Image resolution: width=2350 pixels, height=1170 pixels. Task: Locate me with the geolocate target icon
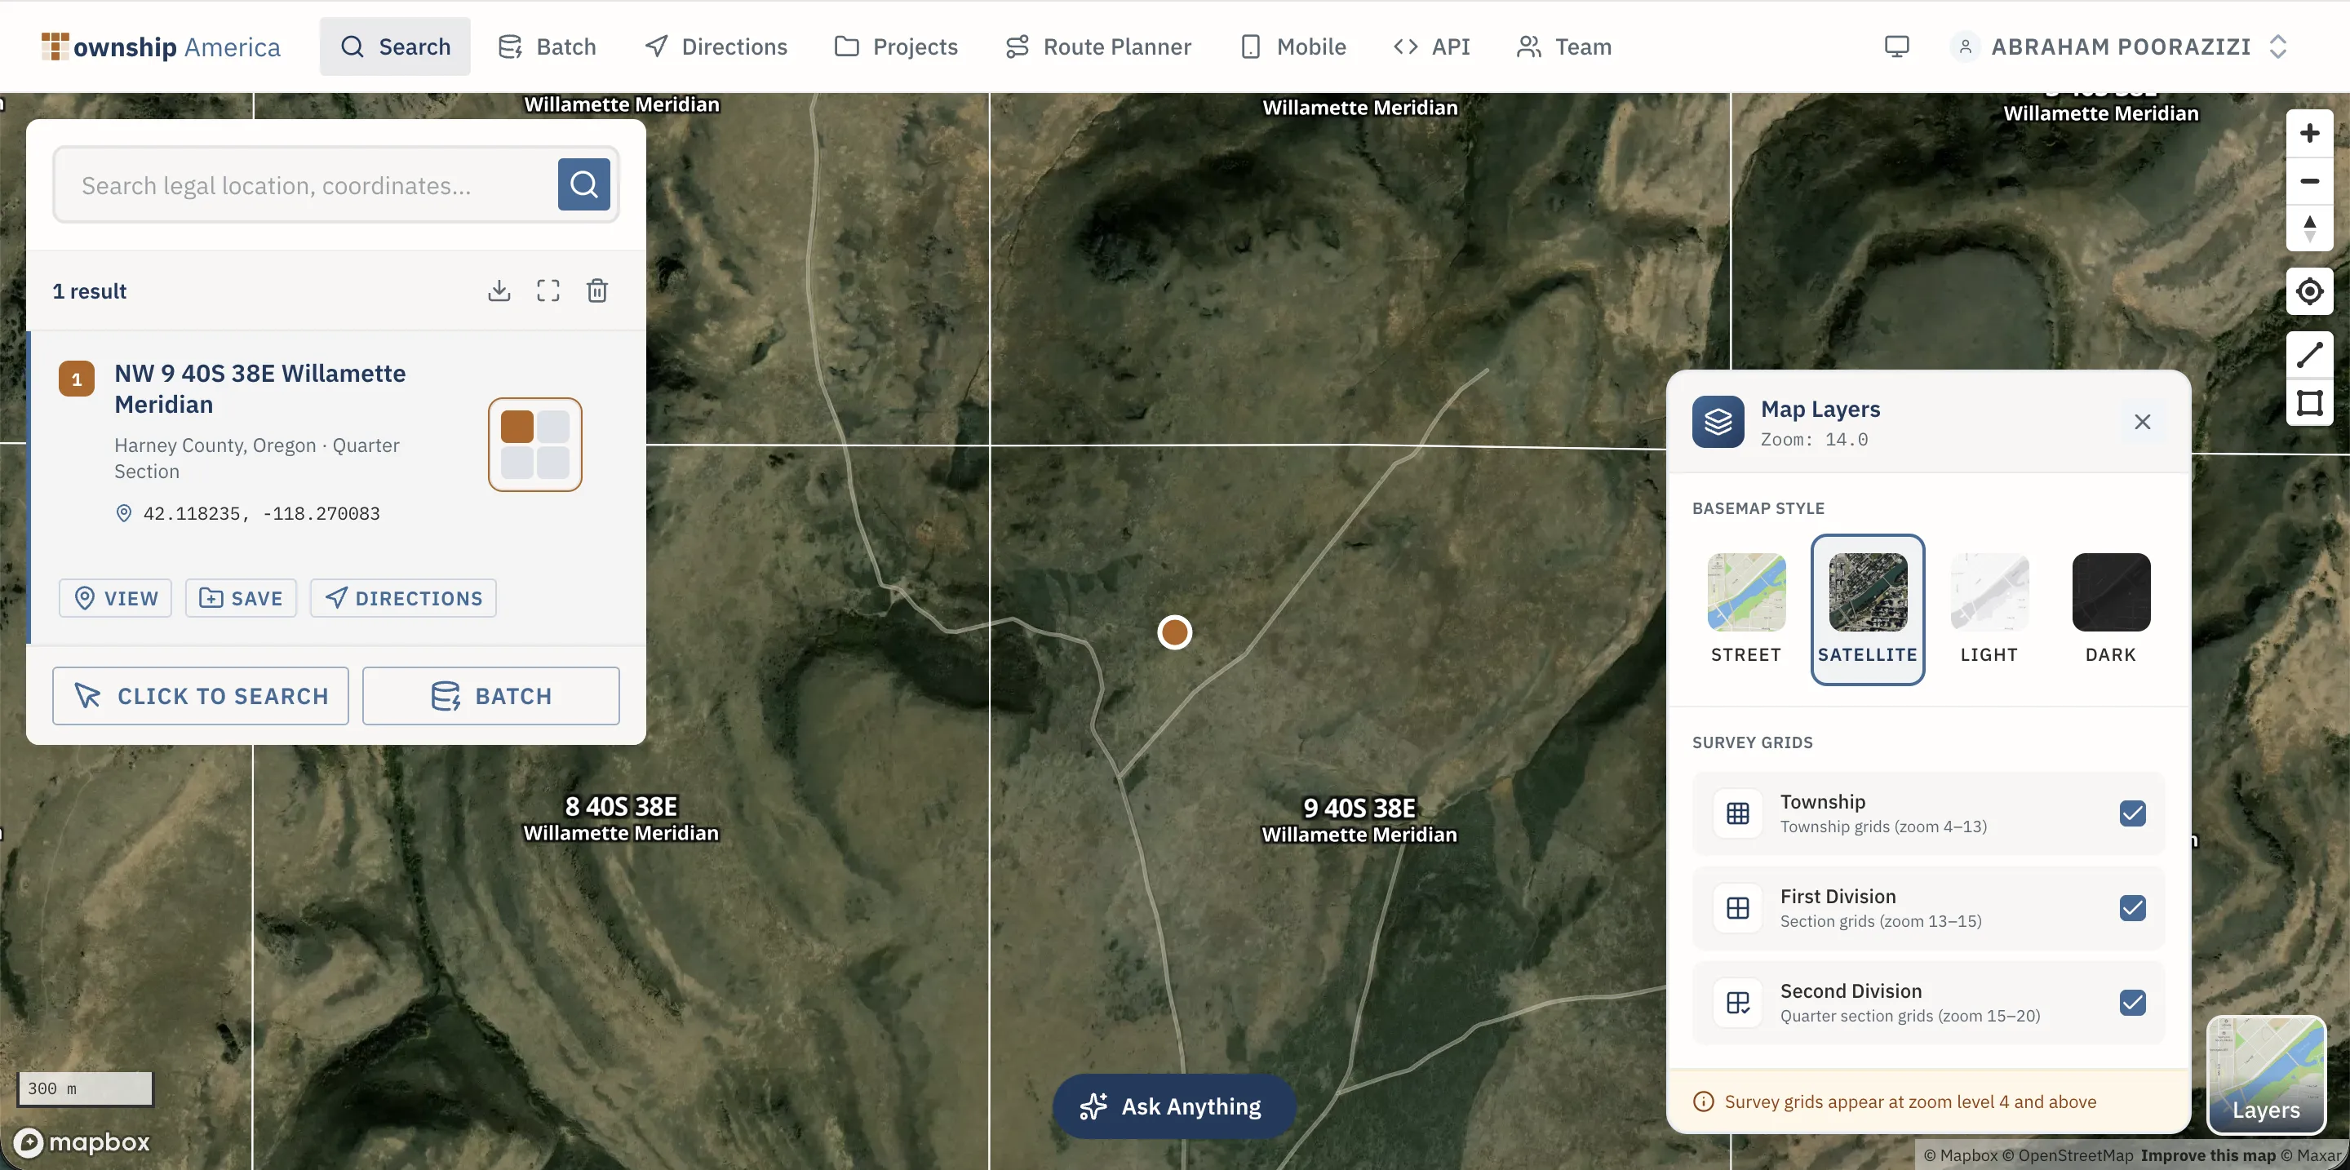click(2309, 292)
